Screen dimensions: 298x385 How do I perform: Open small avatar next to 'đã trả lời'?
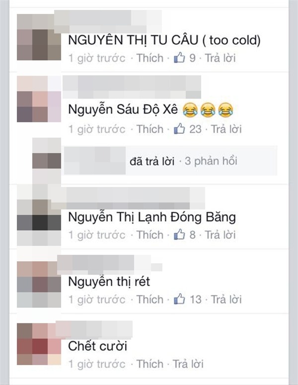point(47,161)
